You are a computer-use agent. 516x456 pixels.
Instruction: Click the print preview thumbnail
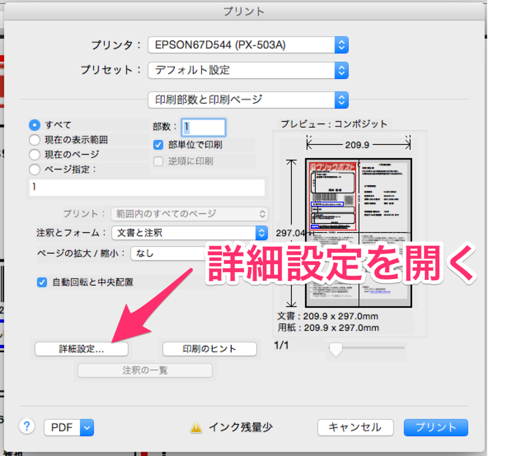[x=359, y=233]
